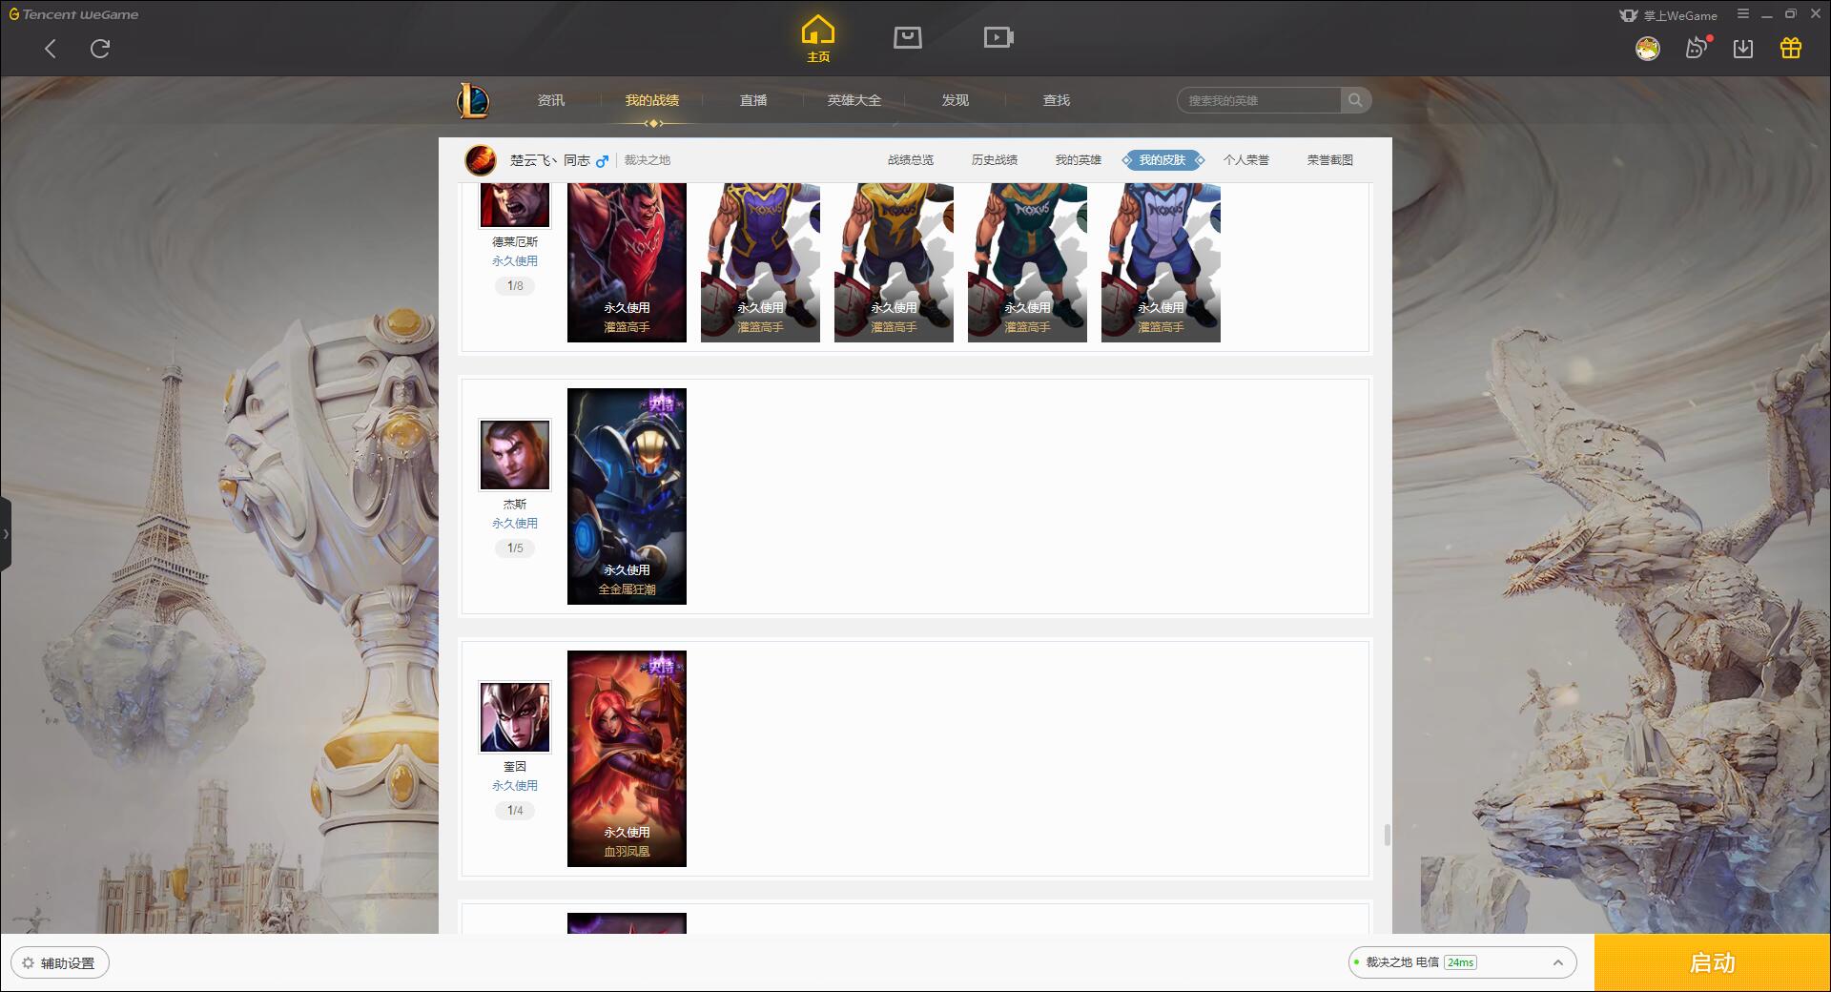Open the friends message icon

pyautogui.click(x=1697, y=48)
